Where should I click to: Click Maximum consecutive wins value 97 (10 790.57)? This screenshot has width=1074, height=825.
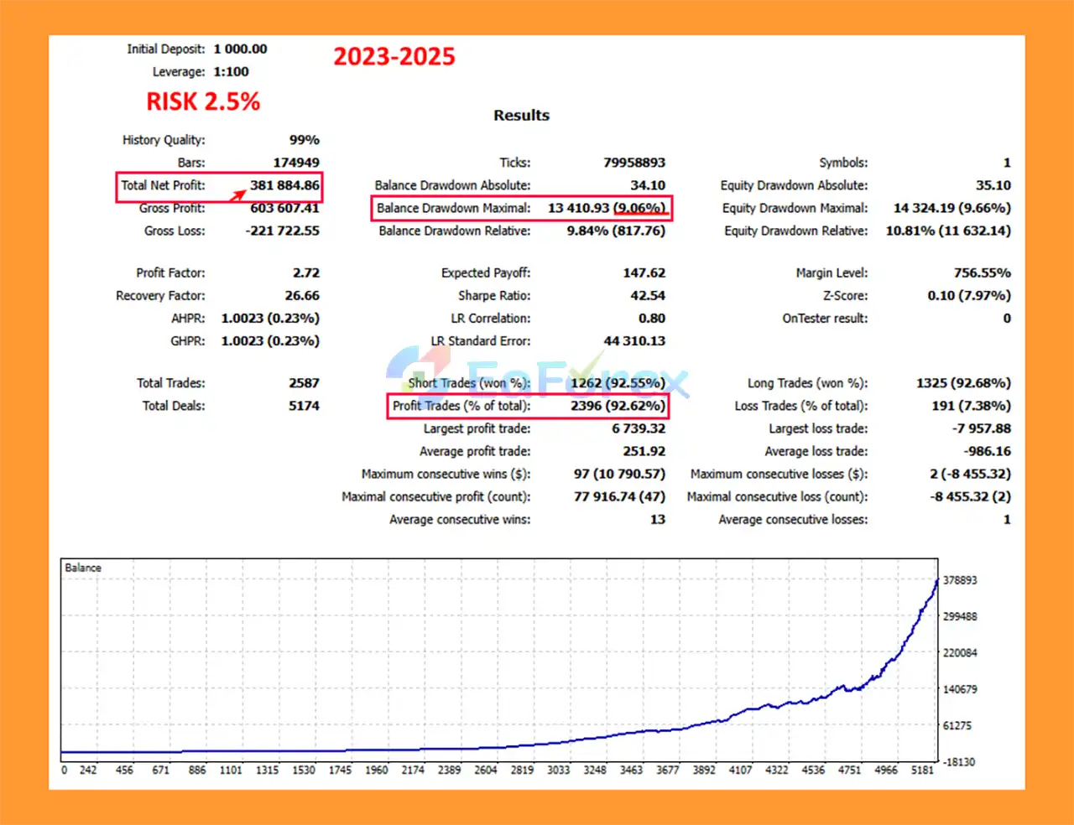click(619, 474)
